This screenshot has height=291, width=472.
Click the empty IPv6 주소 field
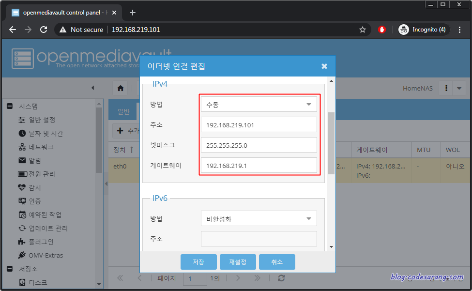point(259,239)
